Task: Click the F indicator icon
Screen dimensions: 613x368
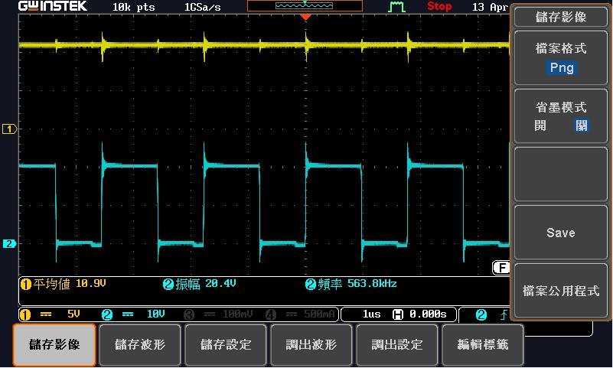Action: pyautogui.click(x=501, y=268)
